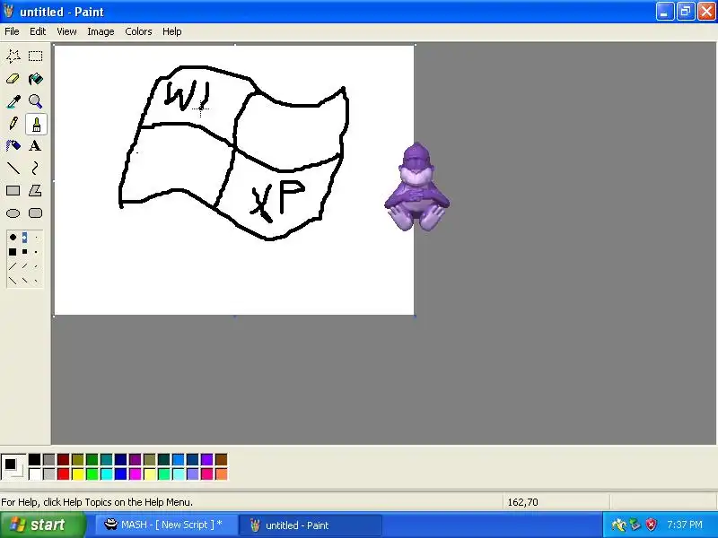Choose the dark green swatch
Screen dimensions: 718x538
92,460
